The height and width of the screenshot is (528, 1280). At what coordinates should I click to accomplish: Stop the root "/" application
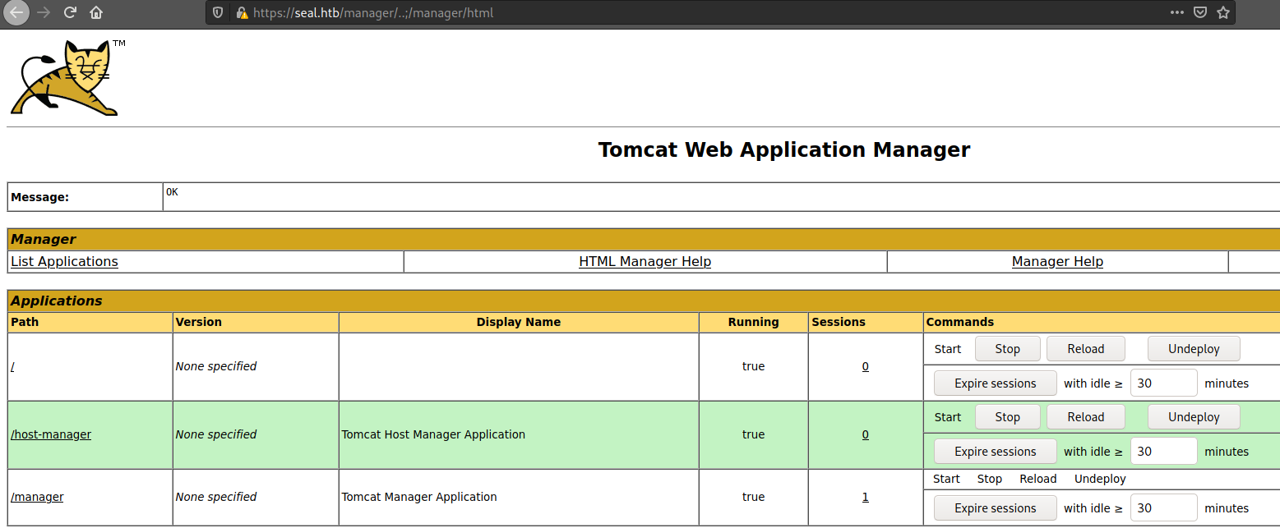click(1007, 349)
